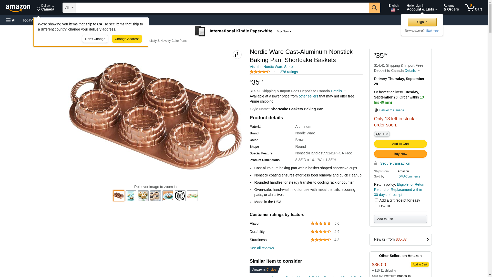
Task: Visit the Nordic Ware Store link
Action: tap(271, 67)
